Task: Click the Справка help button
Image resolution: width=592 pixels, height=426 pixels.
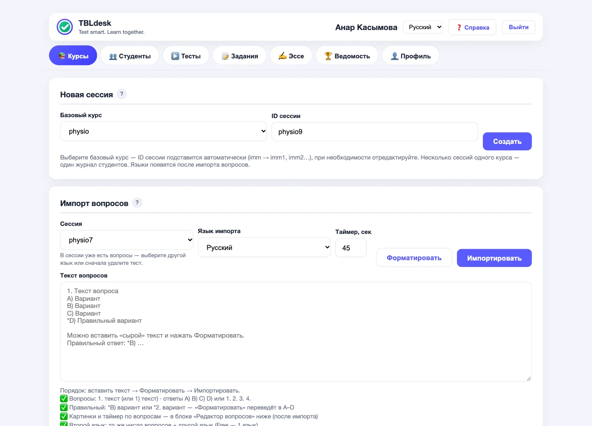Action: coord(472,27)
